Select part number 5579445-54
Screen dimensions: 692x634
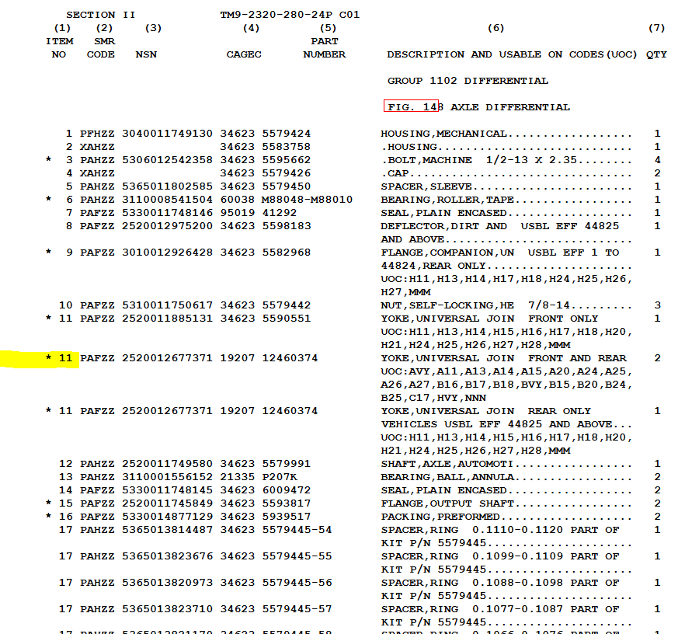[296, 530]
